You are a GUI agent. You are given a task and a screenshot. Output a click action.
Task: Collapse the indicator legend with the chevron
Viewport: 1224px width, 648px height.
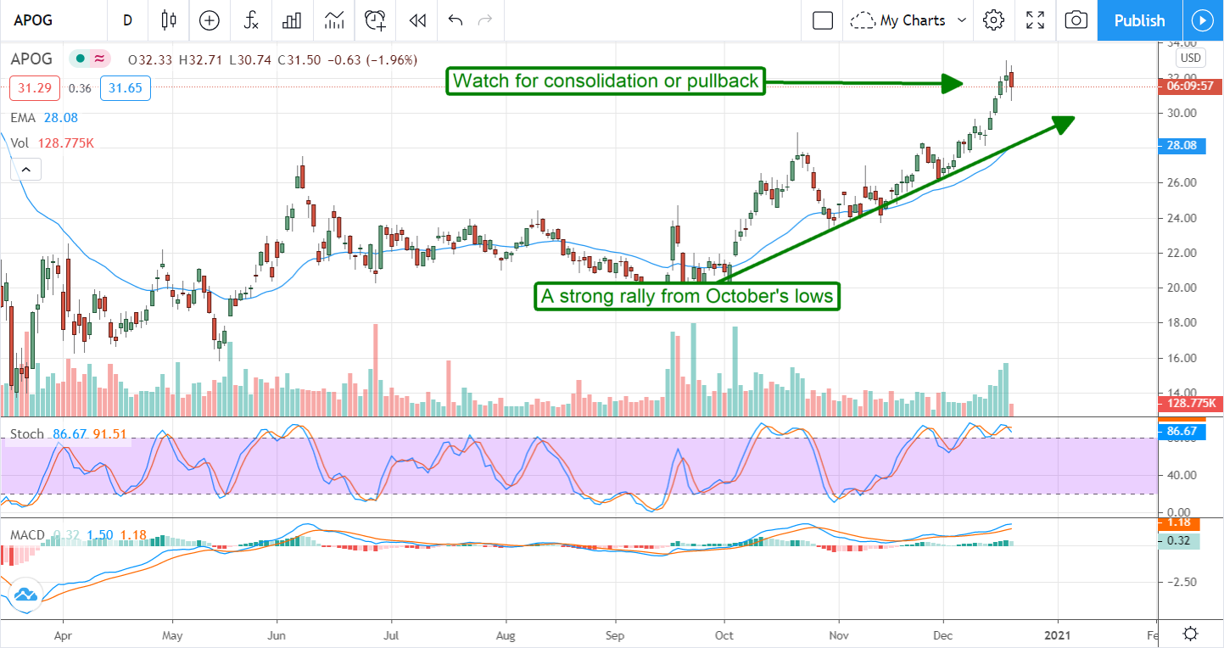pos(25,170)
